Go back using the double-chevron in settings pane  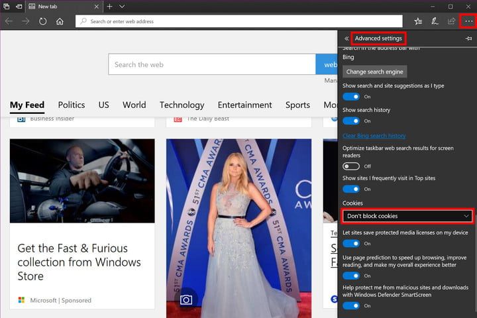click(346, 38)
